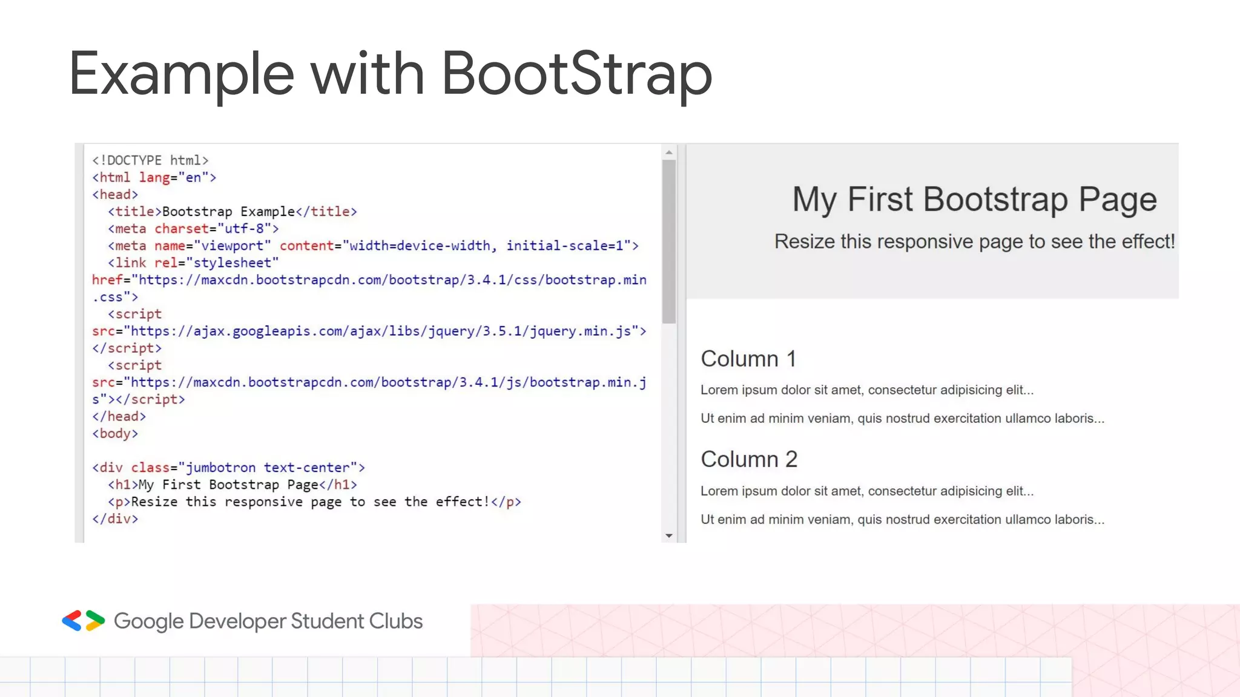Click the 'Column 2' heading in preview
Viewport: 1240px width, 697px height.
[749, 459]
